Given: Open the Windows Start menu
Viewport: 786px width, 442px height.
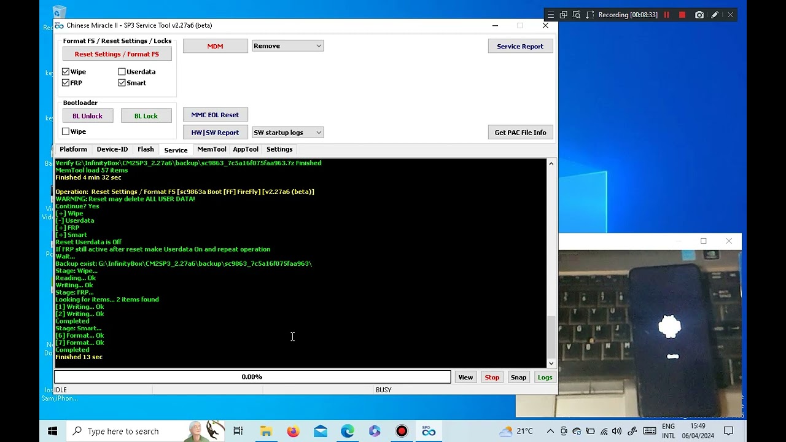Looking at the screenshot, I should (x=53, y=431).
